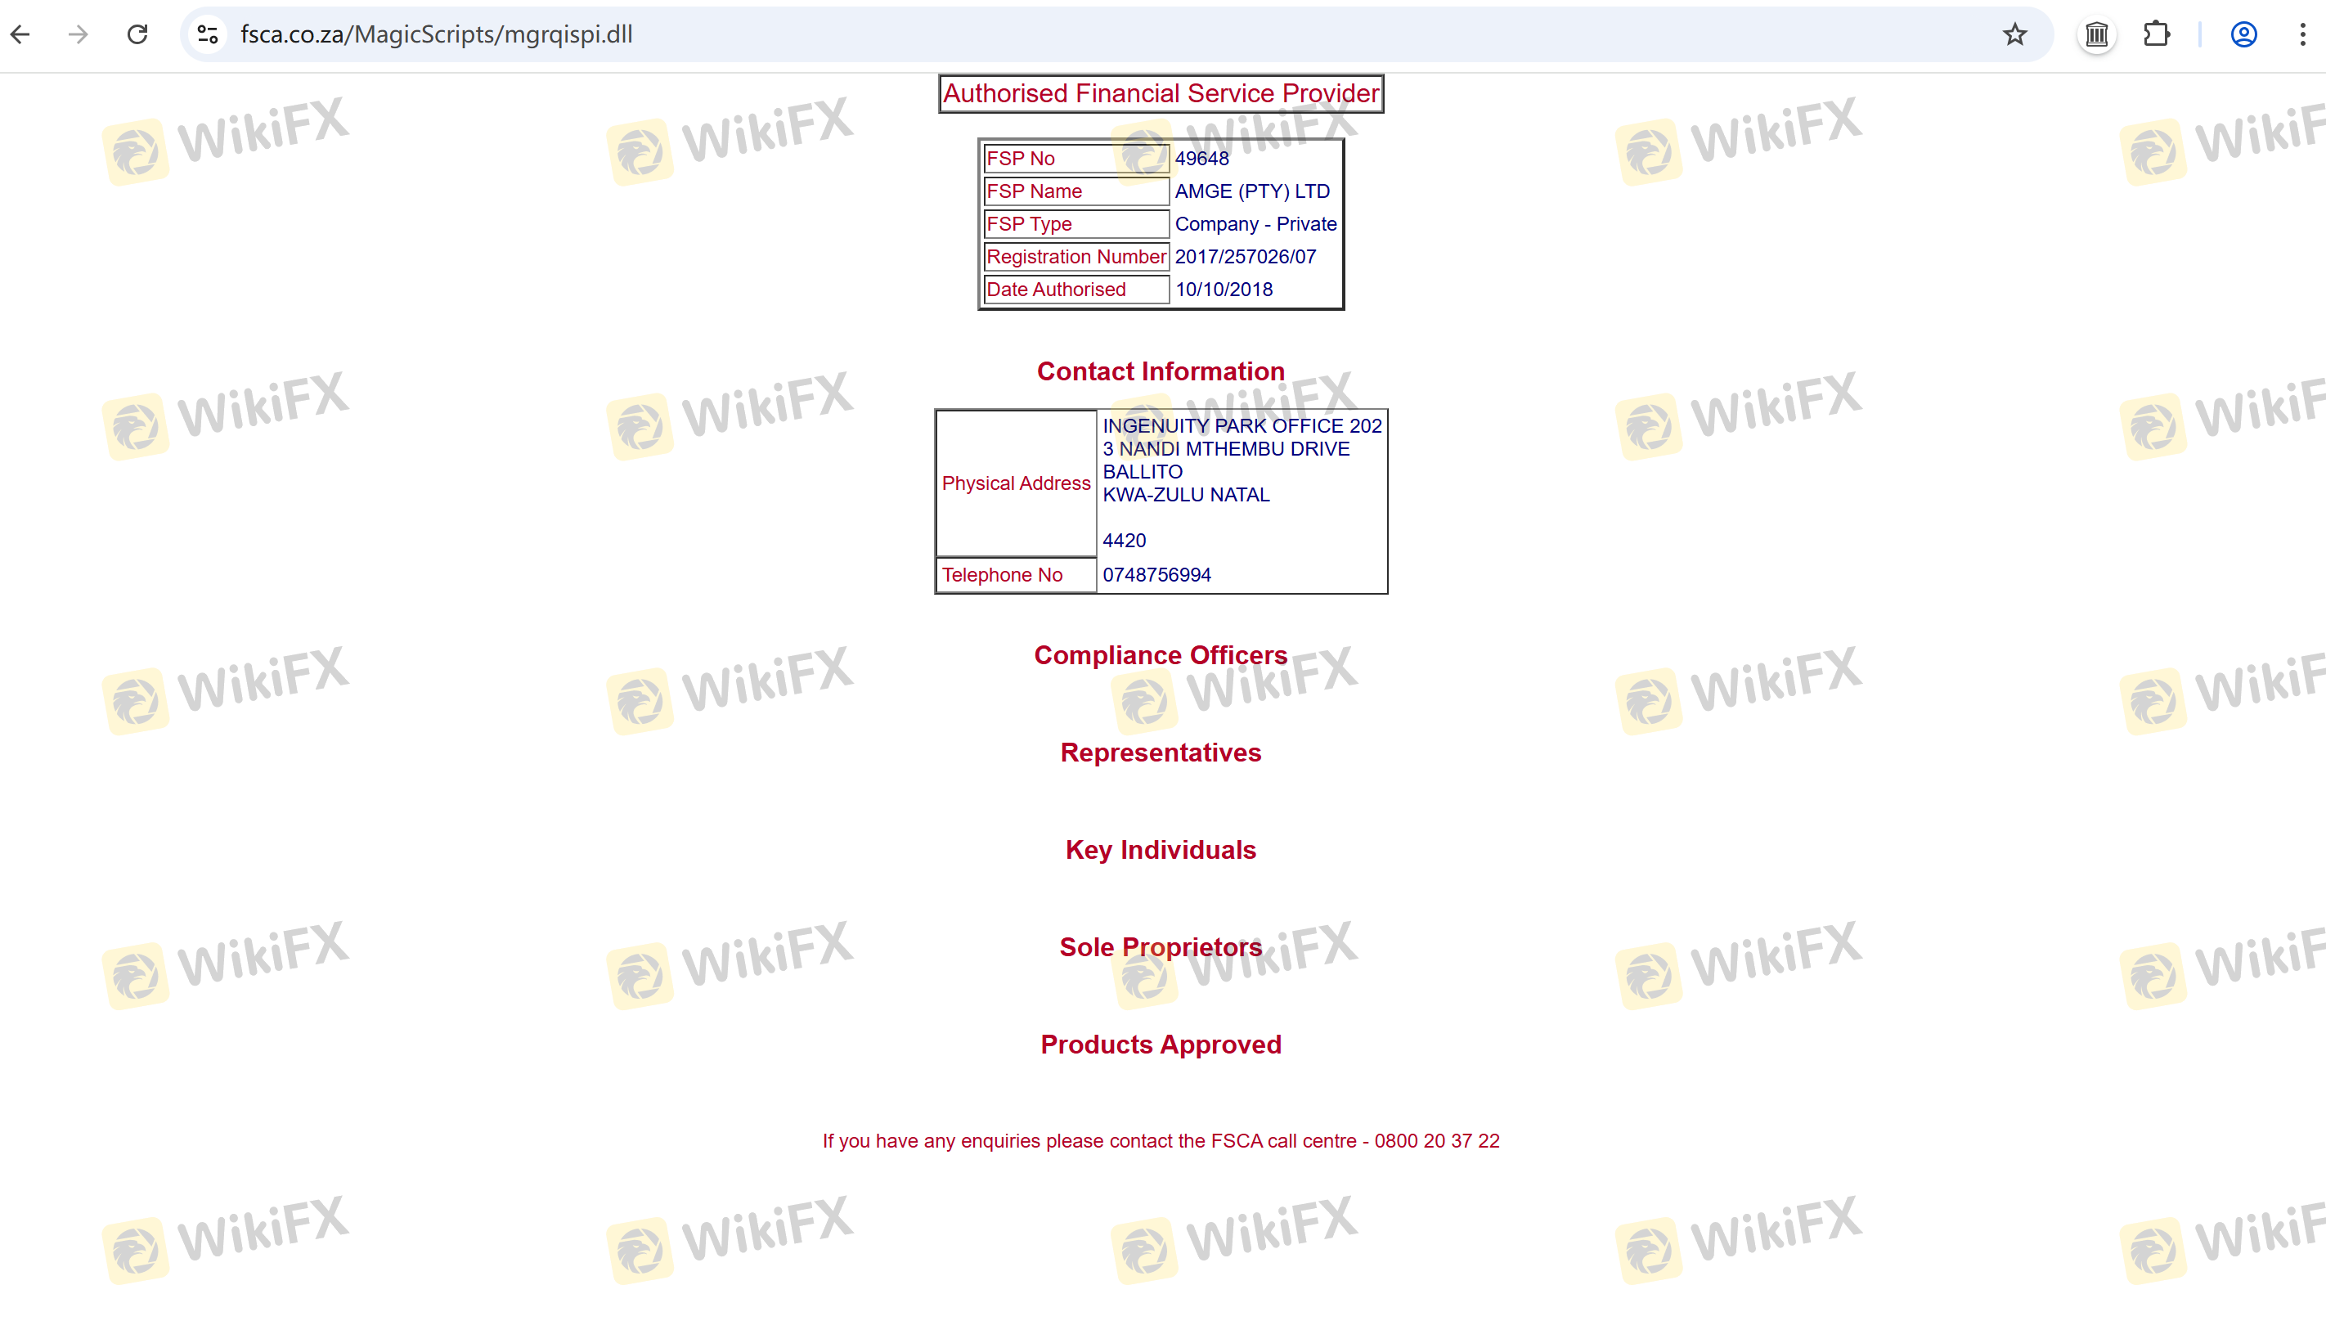
Task: Click the Key Individuals heading
Action: coord(1160,850)
